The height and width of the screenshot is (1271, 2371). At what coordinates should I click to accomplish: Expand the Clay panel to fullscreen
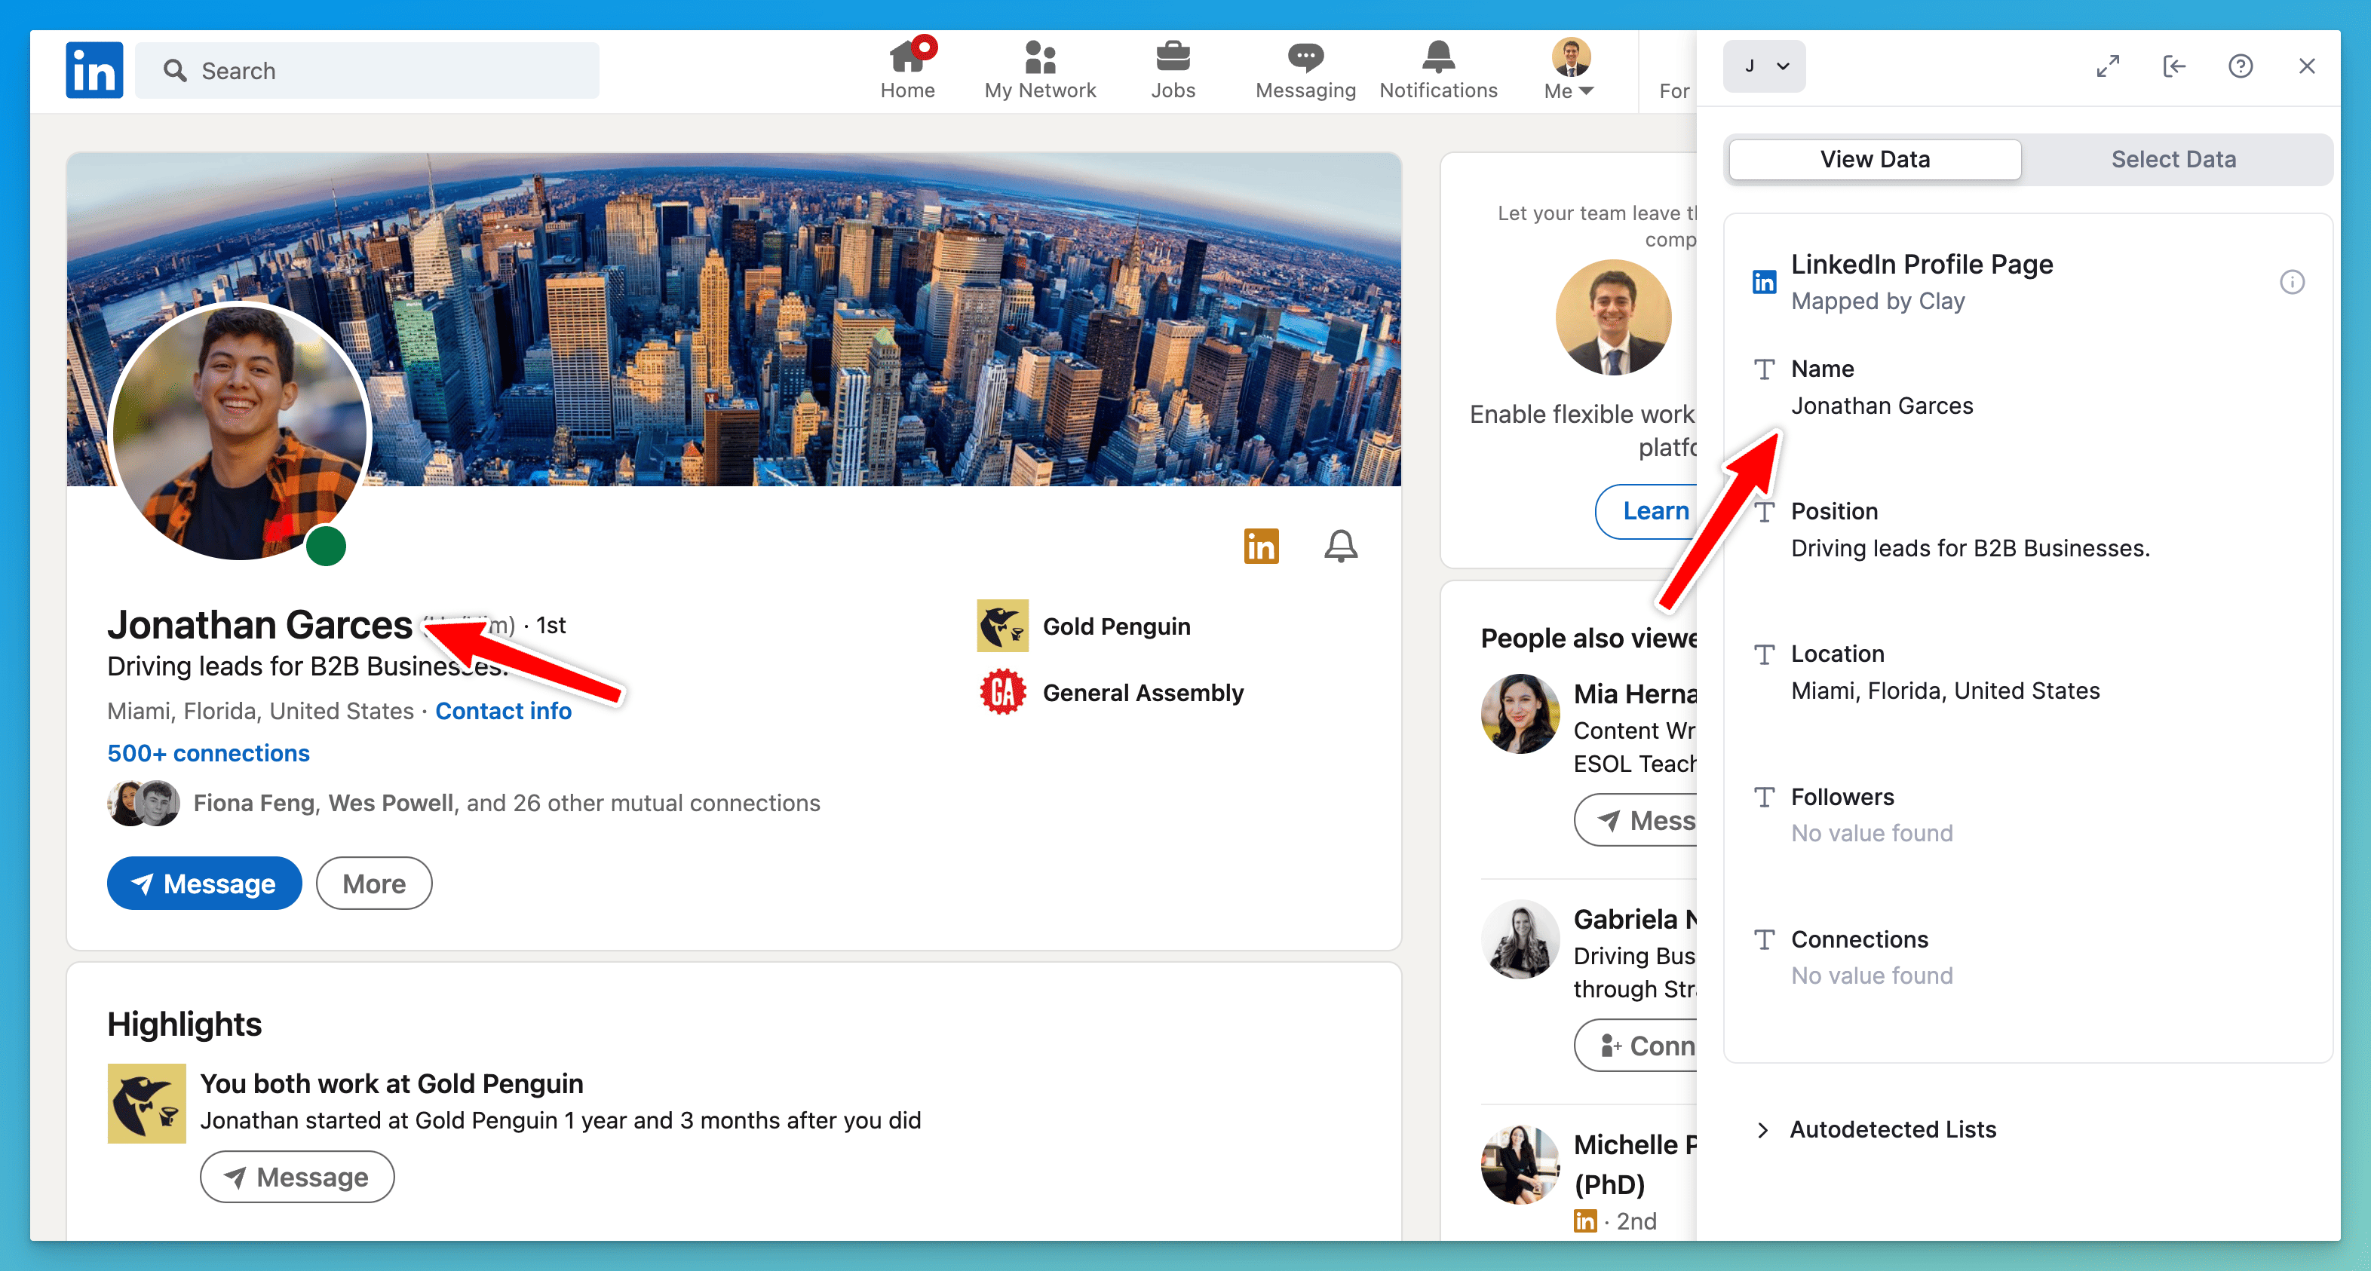pyautogui.click(x=2108, y=66)
